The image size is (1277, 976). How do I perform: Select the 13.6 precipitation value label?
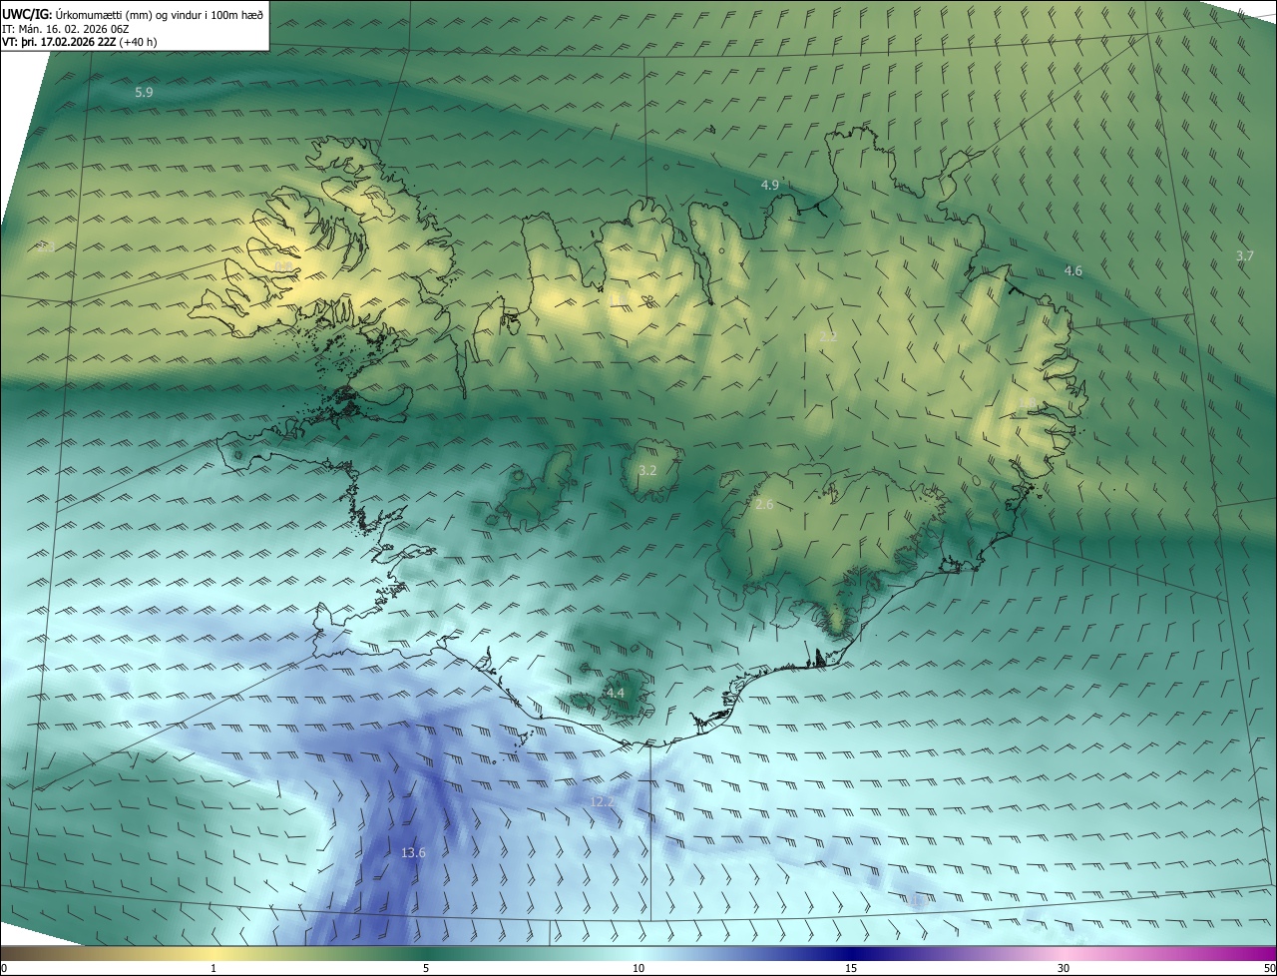[413, 852]
